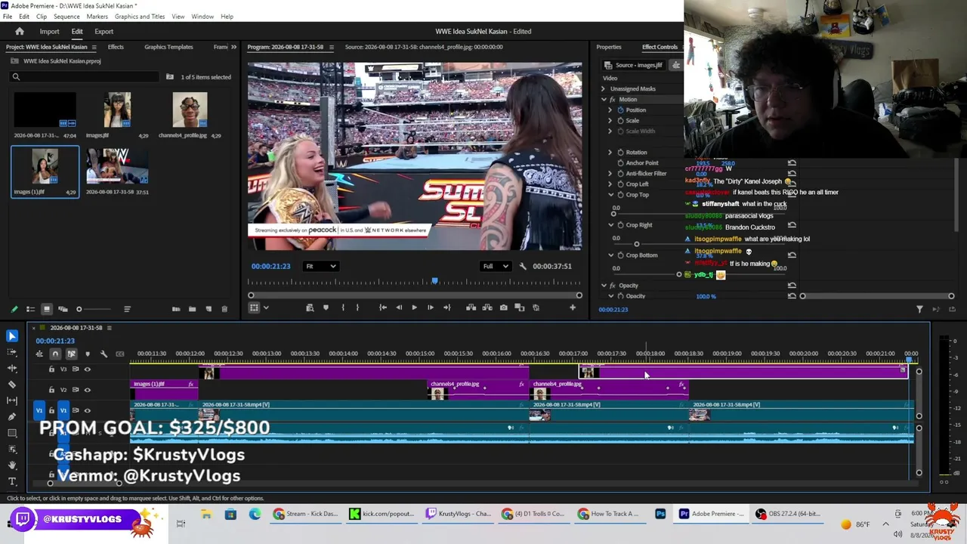Click the Export Frame camera button
This screenshot has height=544, width=967.
504,308
